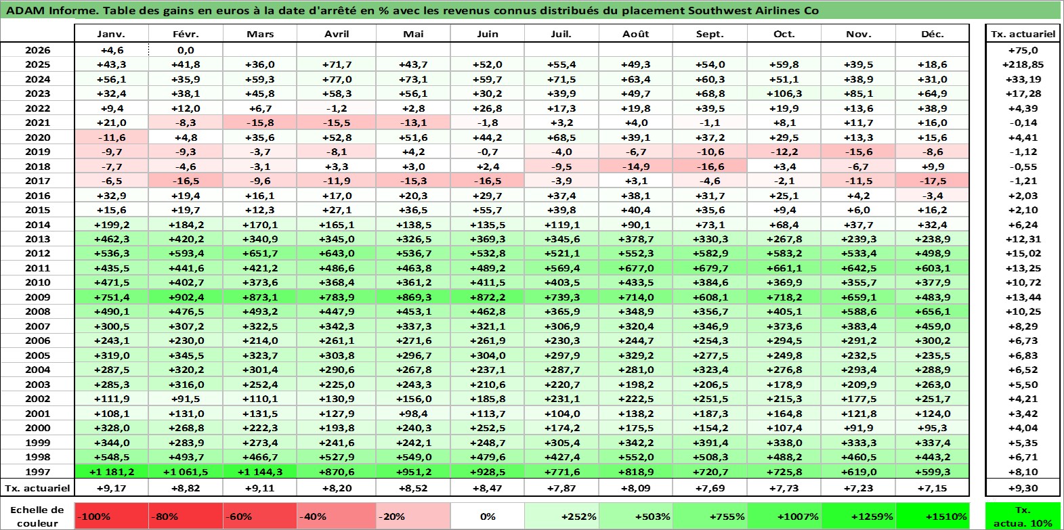Click the Mars column header
The width and height of the screenshot is (1064, 530).
pos(260,34)
